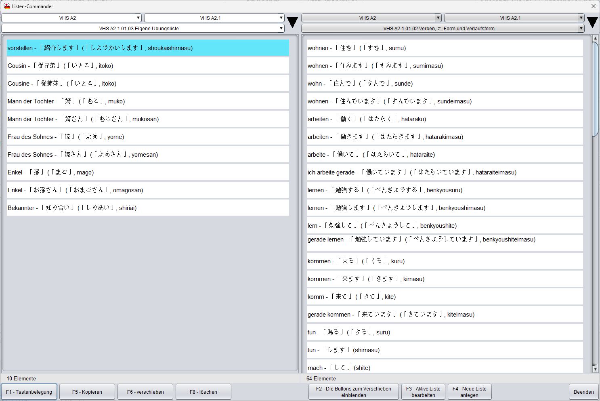Click the scrollbar down arrow of the right list
The height and width of the screenshot is (401, 600).
[596, 369]
